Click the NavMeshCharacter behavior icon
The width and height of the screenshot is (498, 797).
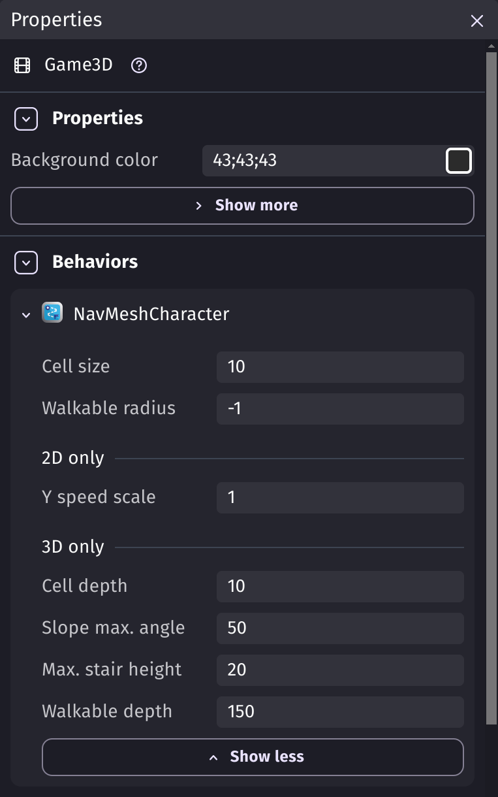[52, 313]
